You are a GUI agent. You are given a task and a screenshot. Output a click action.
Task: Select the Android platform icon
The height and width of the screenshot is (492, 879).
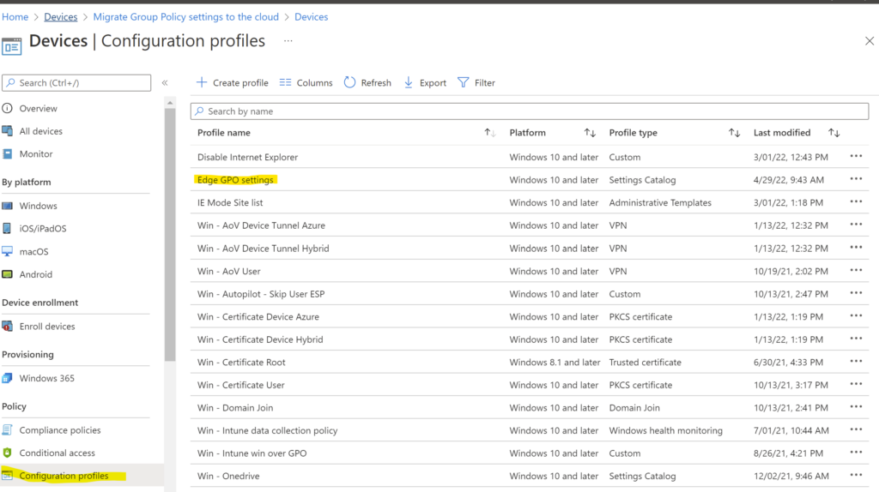(7, 274)
